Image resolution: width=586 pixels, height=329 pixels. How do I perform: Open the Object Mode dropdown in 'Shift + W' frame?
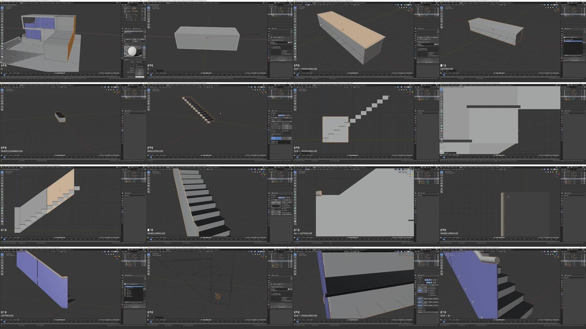click(447, 252)
